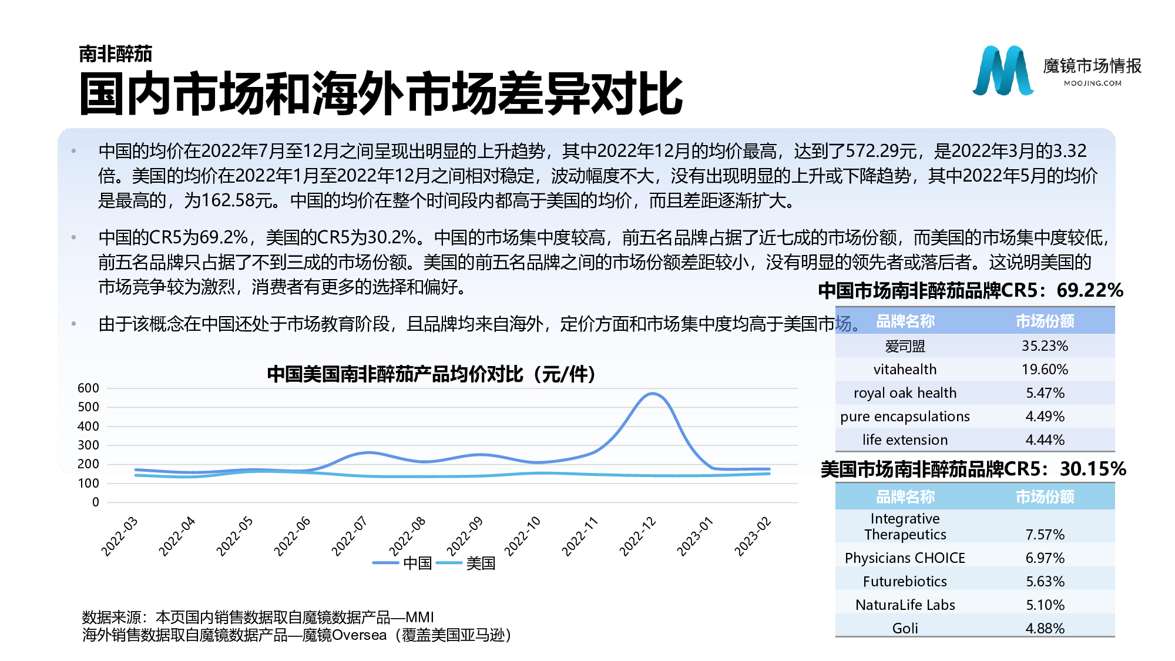1175x661 pixels.
Task: Click the 美国市场南非醉茄品牌CR5 heading
Action: point(973,469)
